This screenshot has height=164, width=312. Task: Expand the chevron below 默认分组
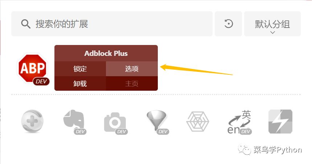[x=272, y=32]
